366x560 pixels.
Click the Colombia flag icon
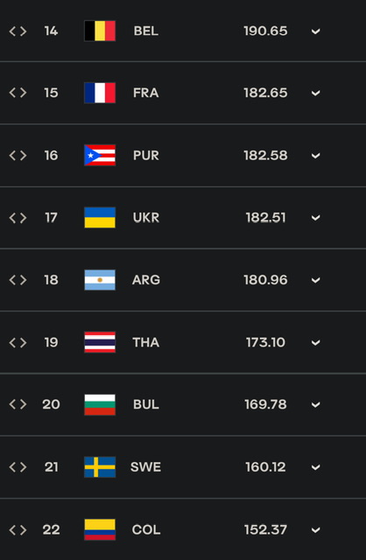point(100,529)
